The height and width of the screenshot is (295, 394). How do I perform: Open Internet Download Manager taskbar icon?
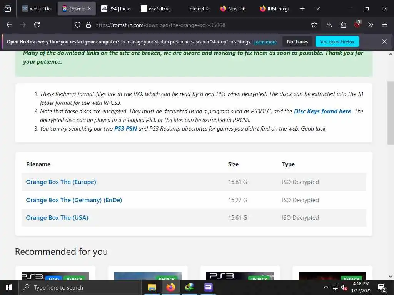(x=190, y=287)
